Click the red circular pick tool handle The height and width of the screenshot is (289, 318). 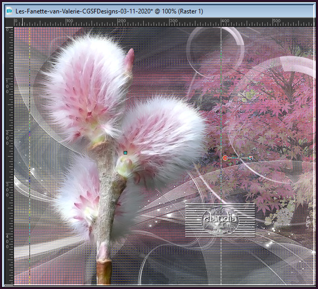(x=225, y=158)
